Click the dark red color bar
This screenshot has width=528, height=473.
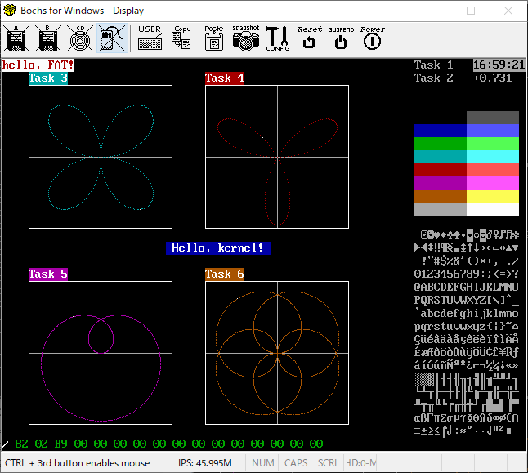coord(440,170)
